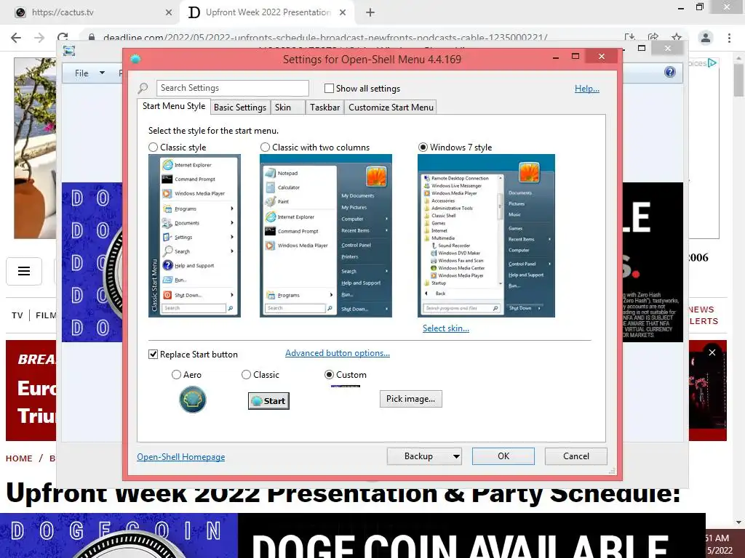Choose the Custom start button option
745x558 pixels.
(329, 375)
